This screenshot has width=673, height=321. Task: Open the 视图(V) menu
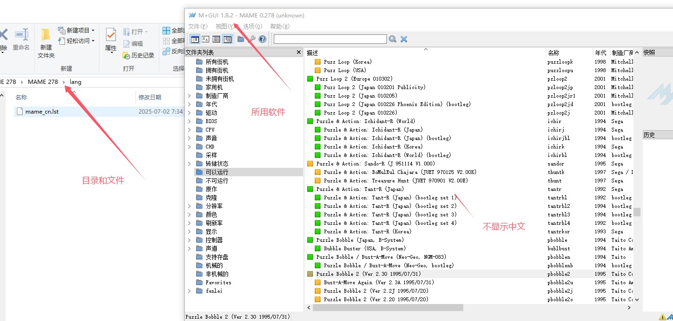click(x=225, y=26)
